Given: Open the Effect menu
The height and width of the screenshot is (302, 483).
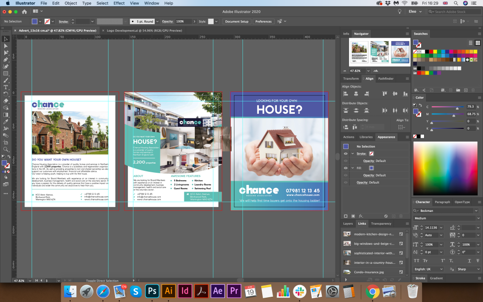Looking at the screenshot, I should (x=119, y=3).
